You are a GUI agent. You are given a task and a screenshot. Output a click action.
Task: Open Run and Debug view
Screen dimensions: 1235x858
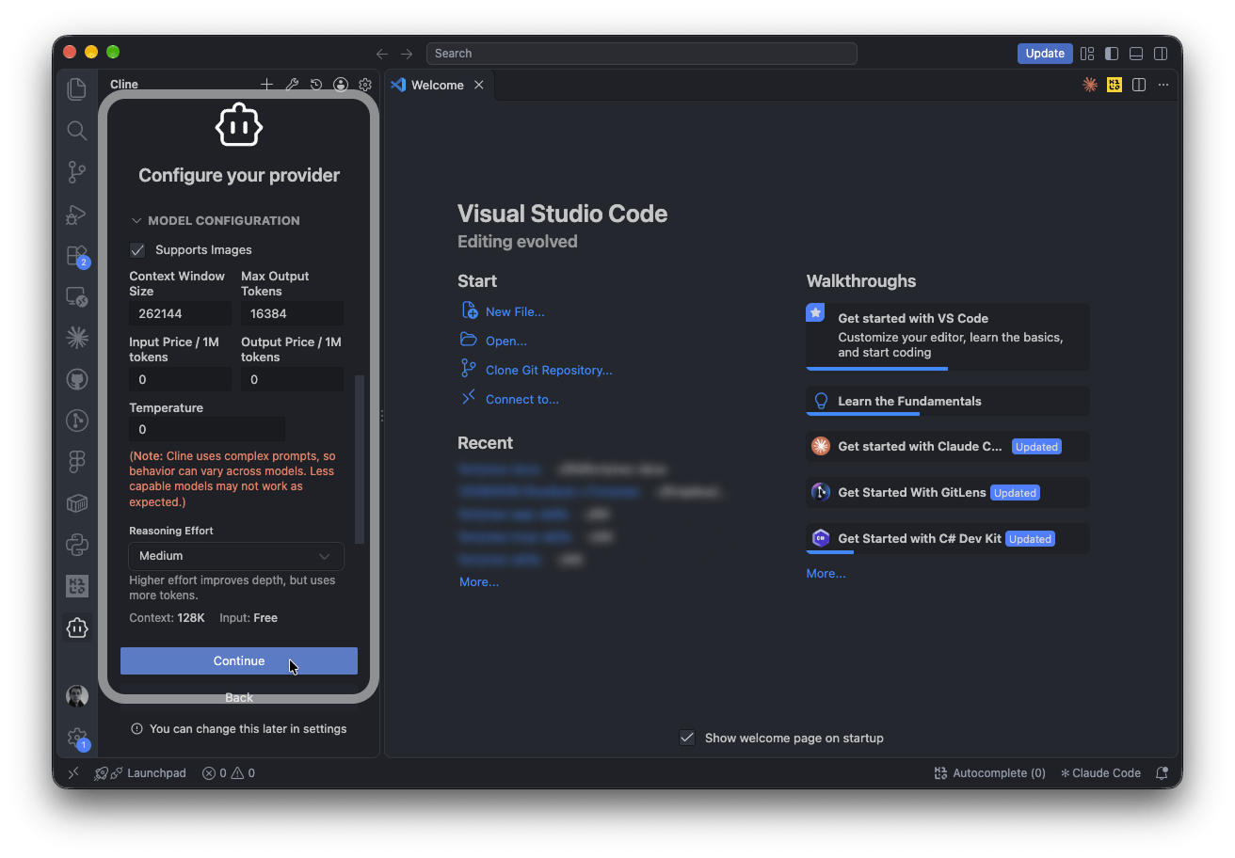(x=77, y=214)
